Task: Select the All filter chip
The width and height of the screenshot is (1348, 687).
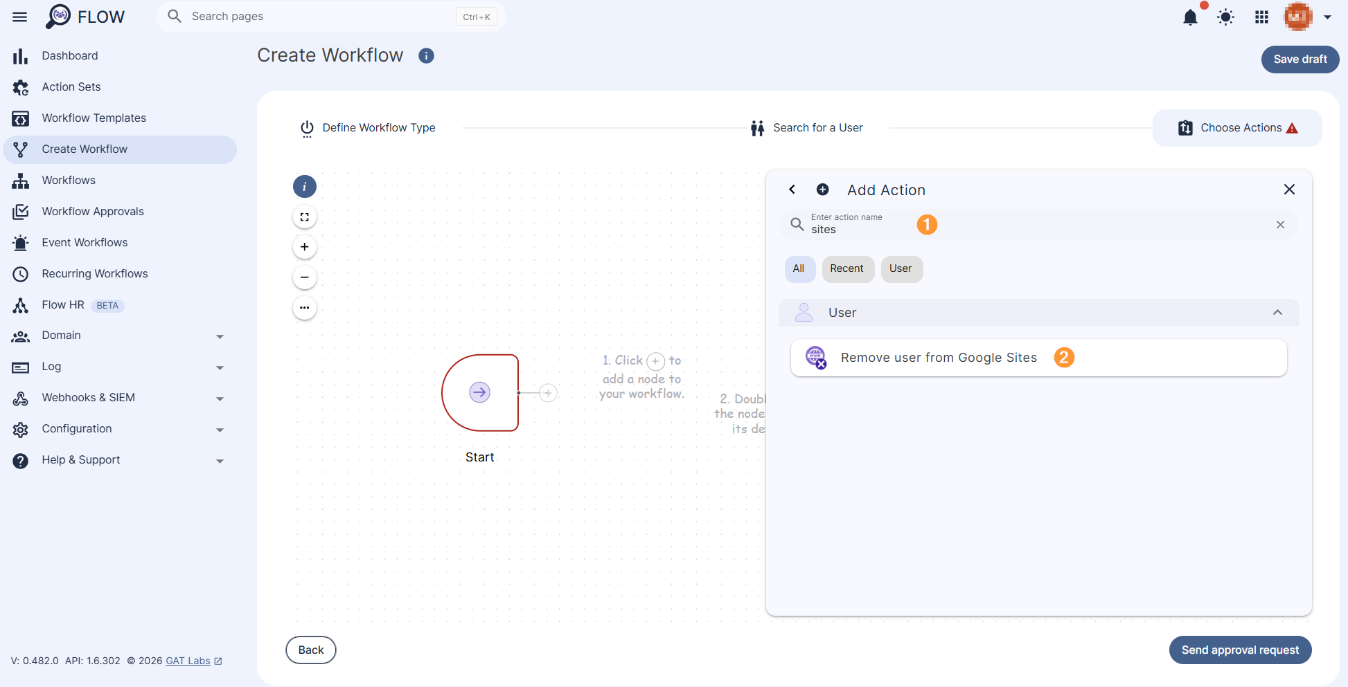Action: tap(799, 268)
